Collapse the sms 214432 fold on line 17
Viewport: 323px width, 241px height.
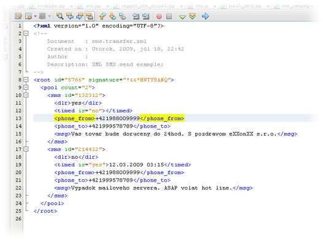pyautogui.click(x=26, y=149)
